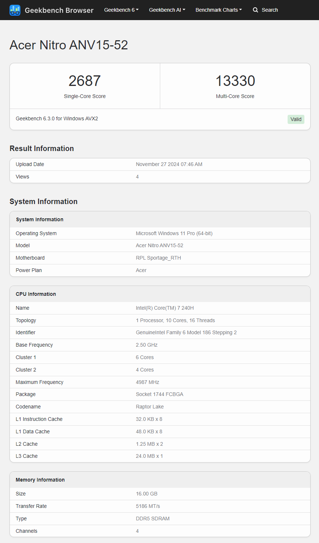Click the Model value Acer Nitro ANV15-52
This screenshot has width=319, height=543.
(x=159, y=245)
